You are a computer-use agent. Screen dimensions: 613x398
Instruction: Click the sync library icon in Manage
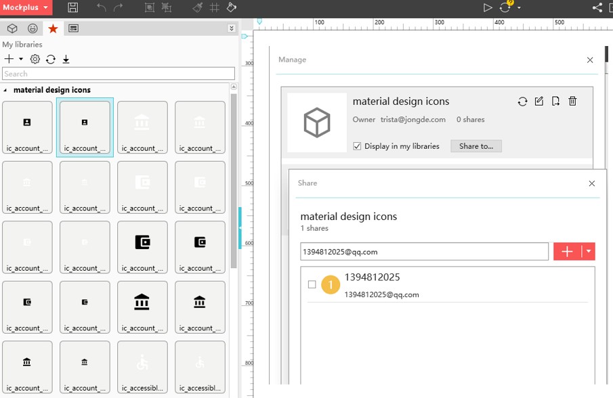(522, 102)
